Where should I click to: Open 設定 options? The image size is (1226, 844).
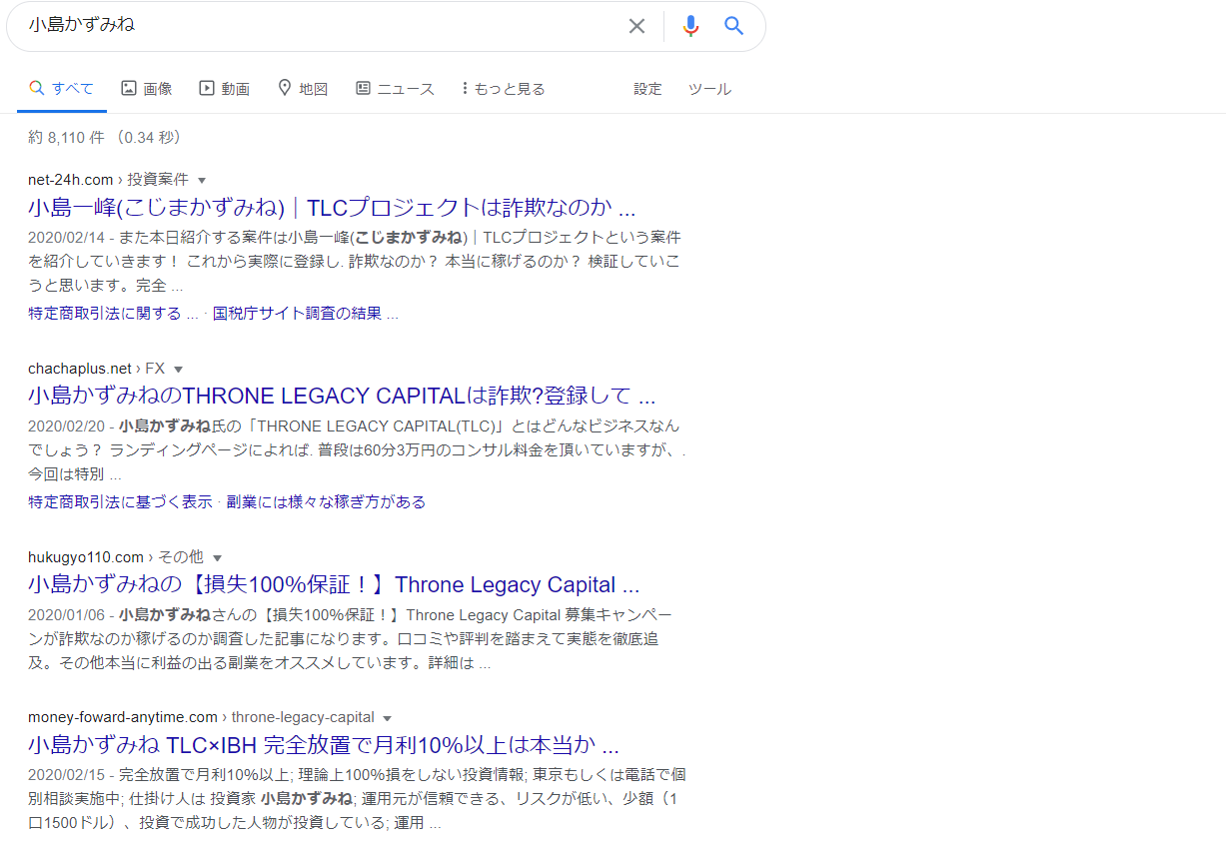tap(647, 89)
